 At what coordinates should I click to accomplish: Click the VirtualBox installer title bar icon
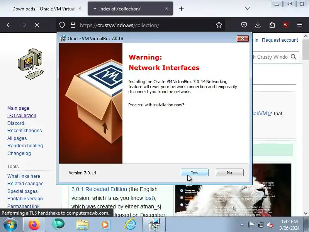(63, 38)
